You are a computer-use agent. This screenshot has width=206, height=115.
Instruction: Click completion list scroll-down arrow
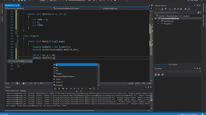[98, 85]
